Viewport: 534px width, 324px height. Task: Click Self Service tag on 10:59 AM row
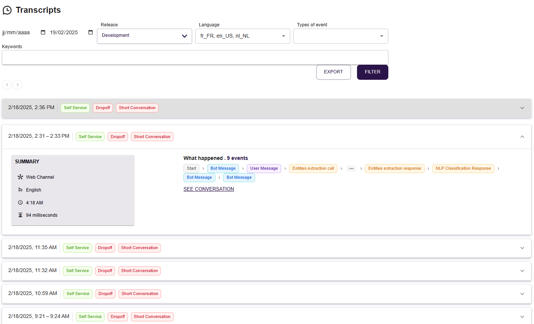78,294
